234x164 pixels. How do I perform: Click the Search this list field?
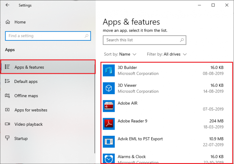tap(144, 40)
